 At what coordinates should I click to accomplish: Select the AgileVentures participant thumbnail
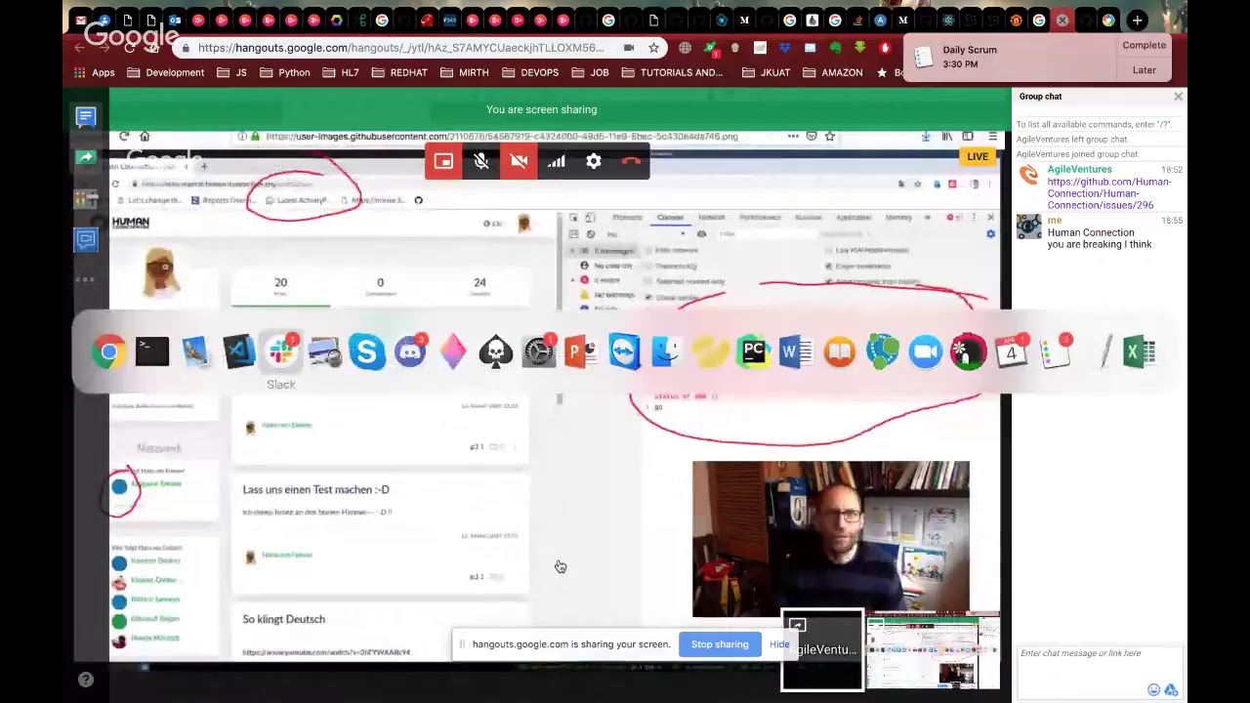[x=822, y=651]
